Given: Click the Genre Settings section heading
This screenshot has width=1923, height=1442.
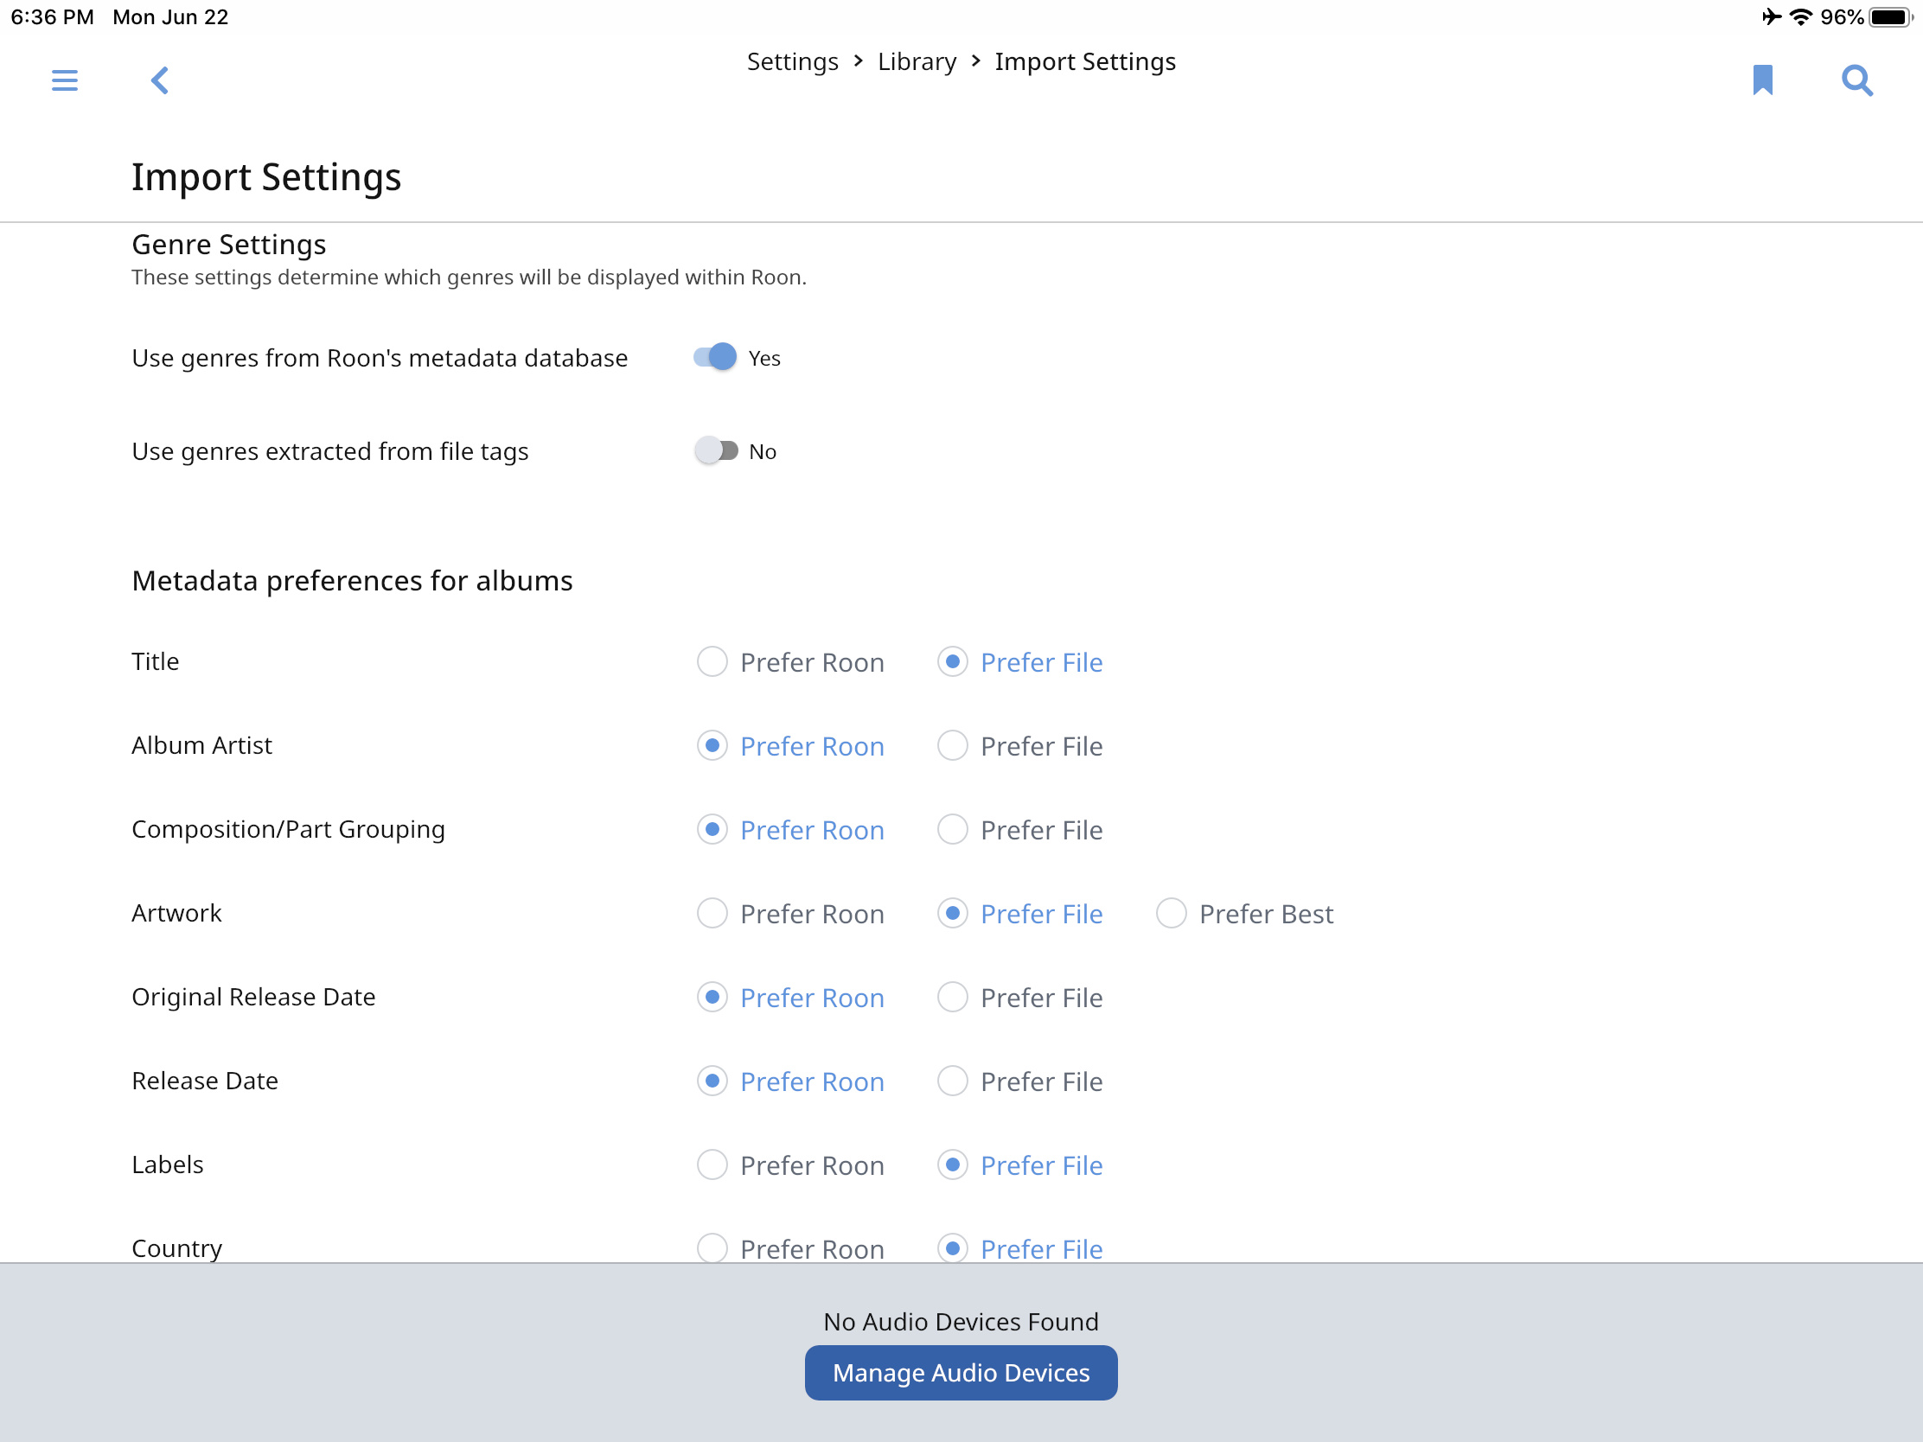Looking at the screenshot, I should [x=228, y=246].
